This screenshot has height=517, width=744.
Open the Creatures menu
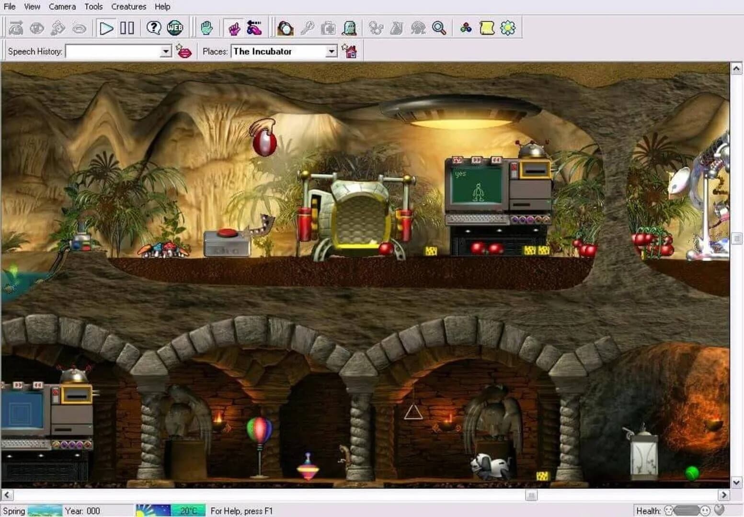click(128, 6)
